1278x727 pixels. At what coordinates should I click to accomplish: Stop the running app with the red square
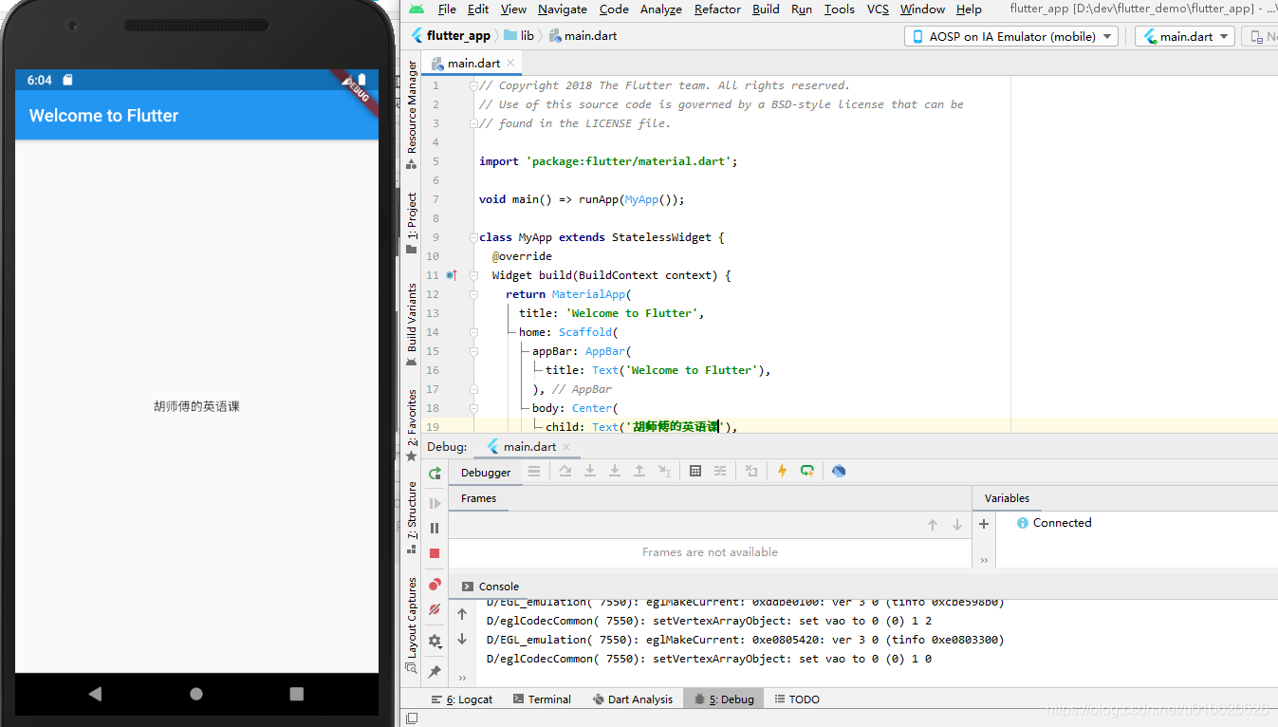tap(435, 553)
